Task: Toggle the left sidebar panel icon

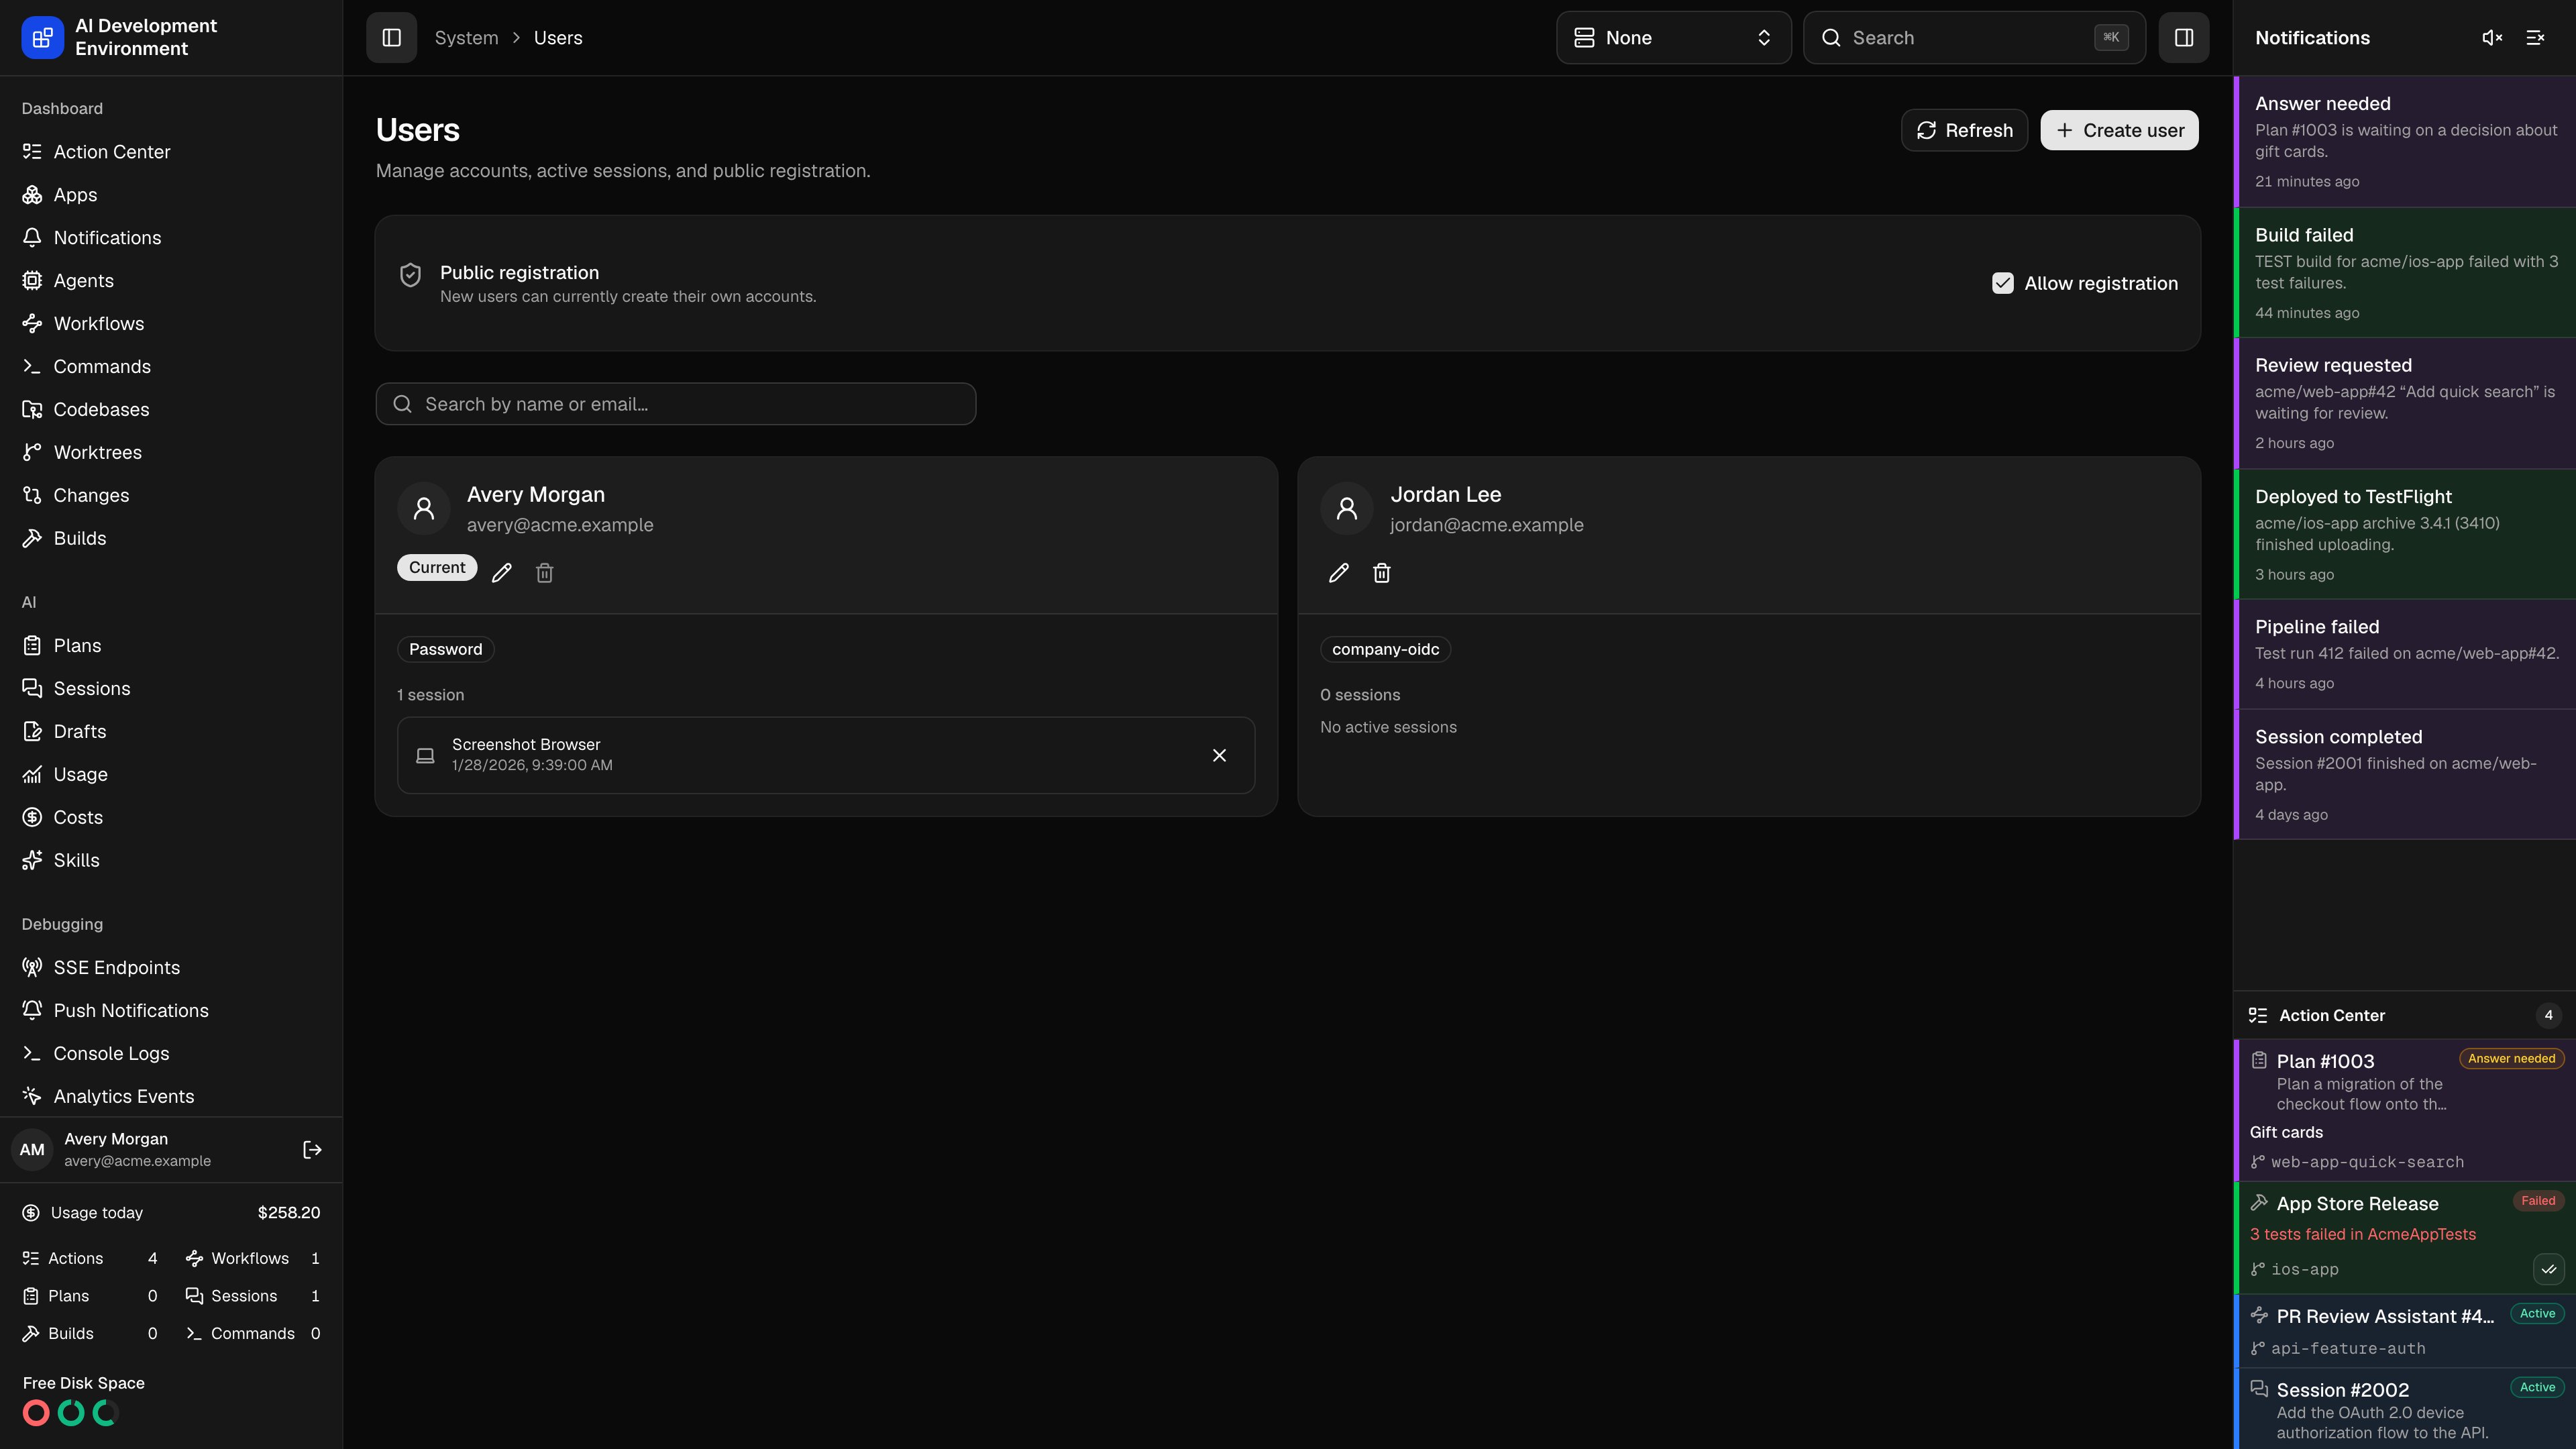Action: [391, 38]
